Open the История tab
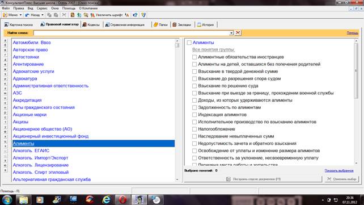 point(205,24)
